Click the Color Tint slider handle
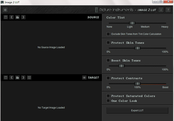This screenshot has height=121, width=174. click(132, 23)
